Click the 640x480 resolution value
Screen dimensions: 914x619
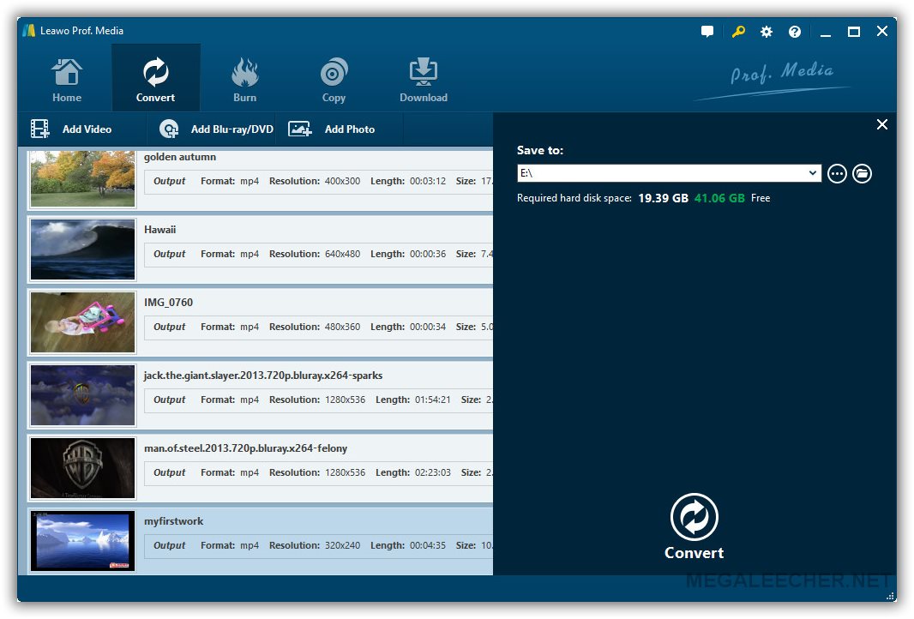pyautogui.click(x=342, y=254)
